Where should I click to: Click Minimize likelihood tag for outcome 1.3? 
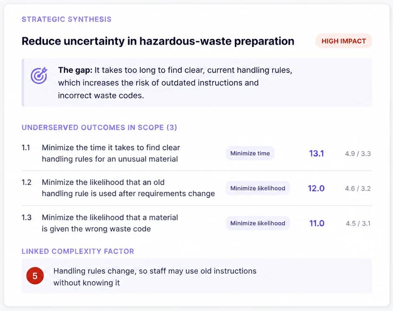258,223
